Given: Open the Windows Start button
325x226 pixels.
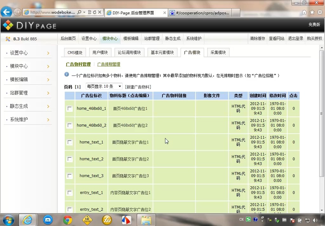Looking at the screenshot, I should tap(9, 220).
